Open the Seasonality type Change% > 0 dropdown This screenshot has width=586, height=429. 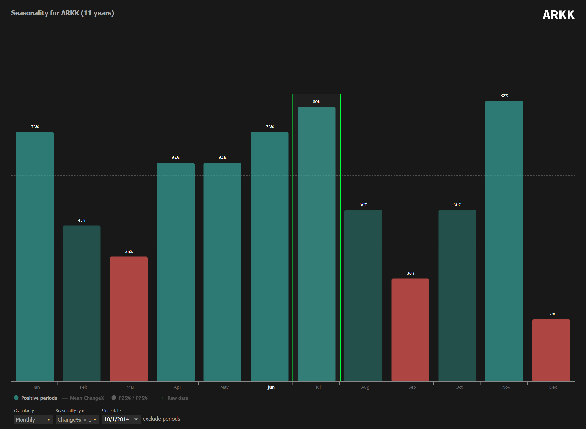click(77, 419)
